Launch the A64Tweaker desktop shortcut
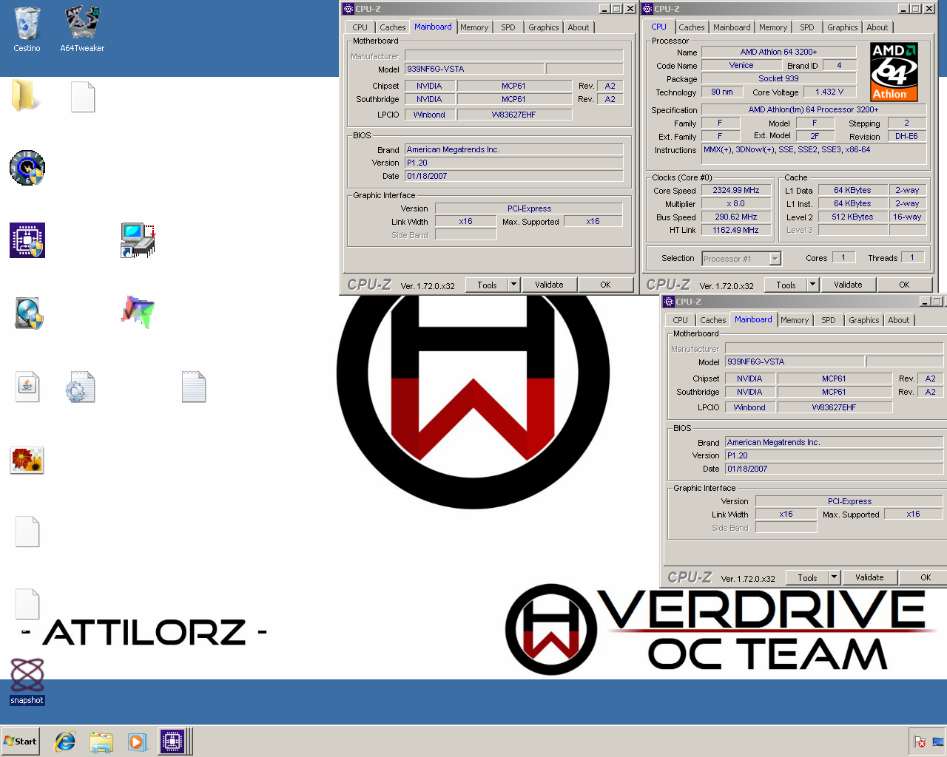This screenshot has width=947, height=757. point(82,30)
